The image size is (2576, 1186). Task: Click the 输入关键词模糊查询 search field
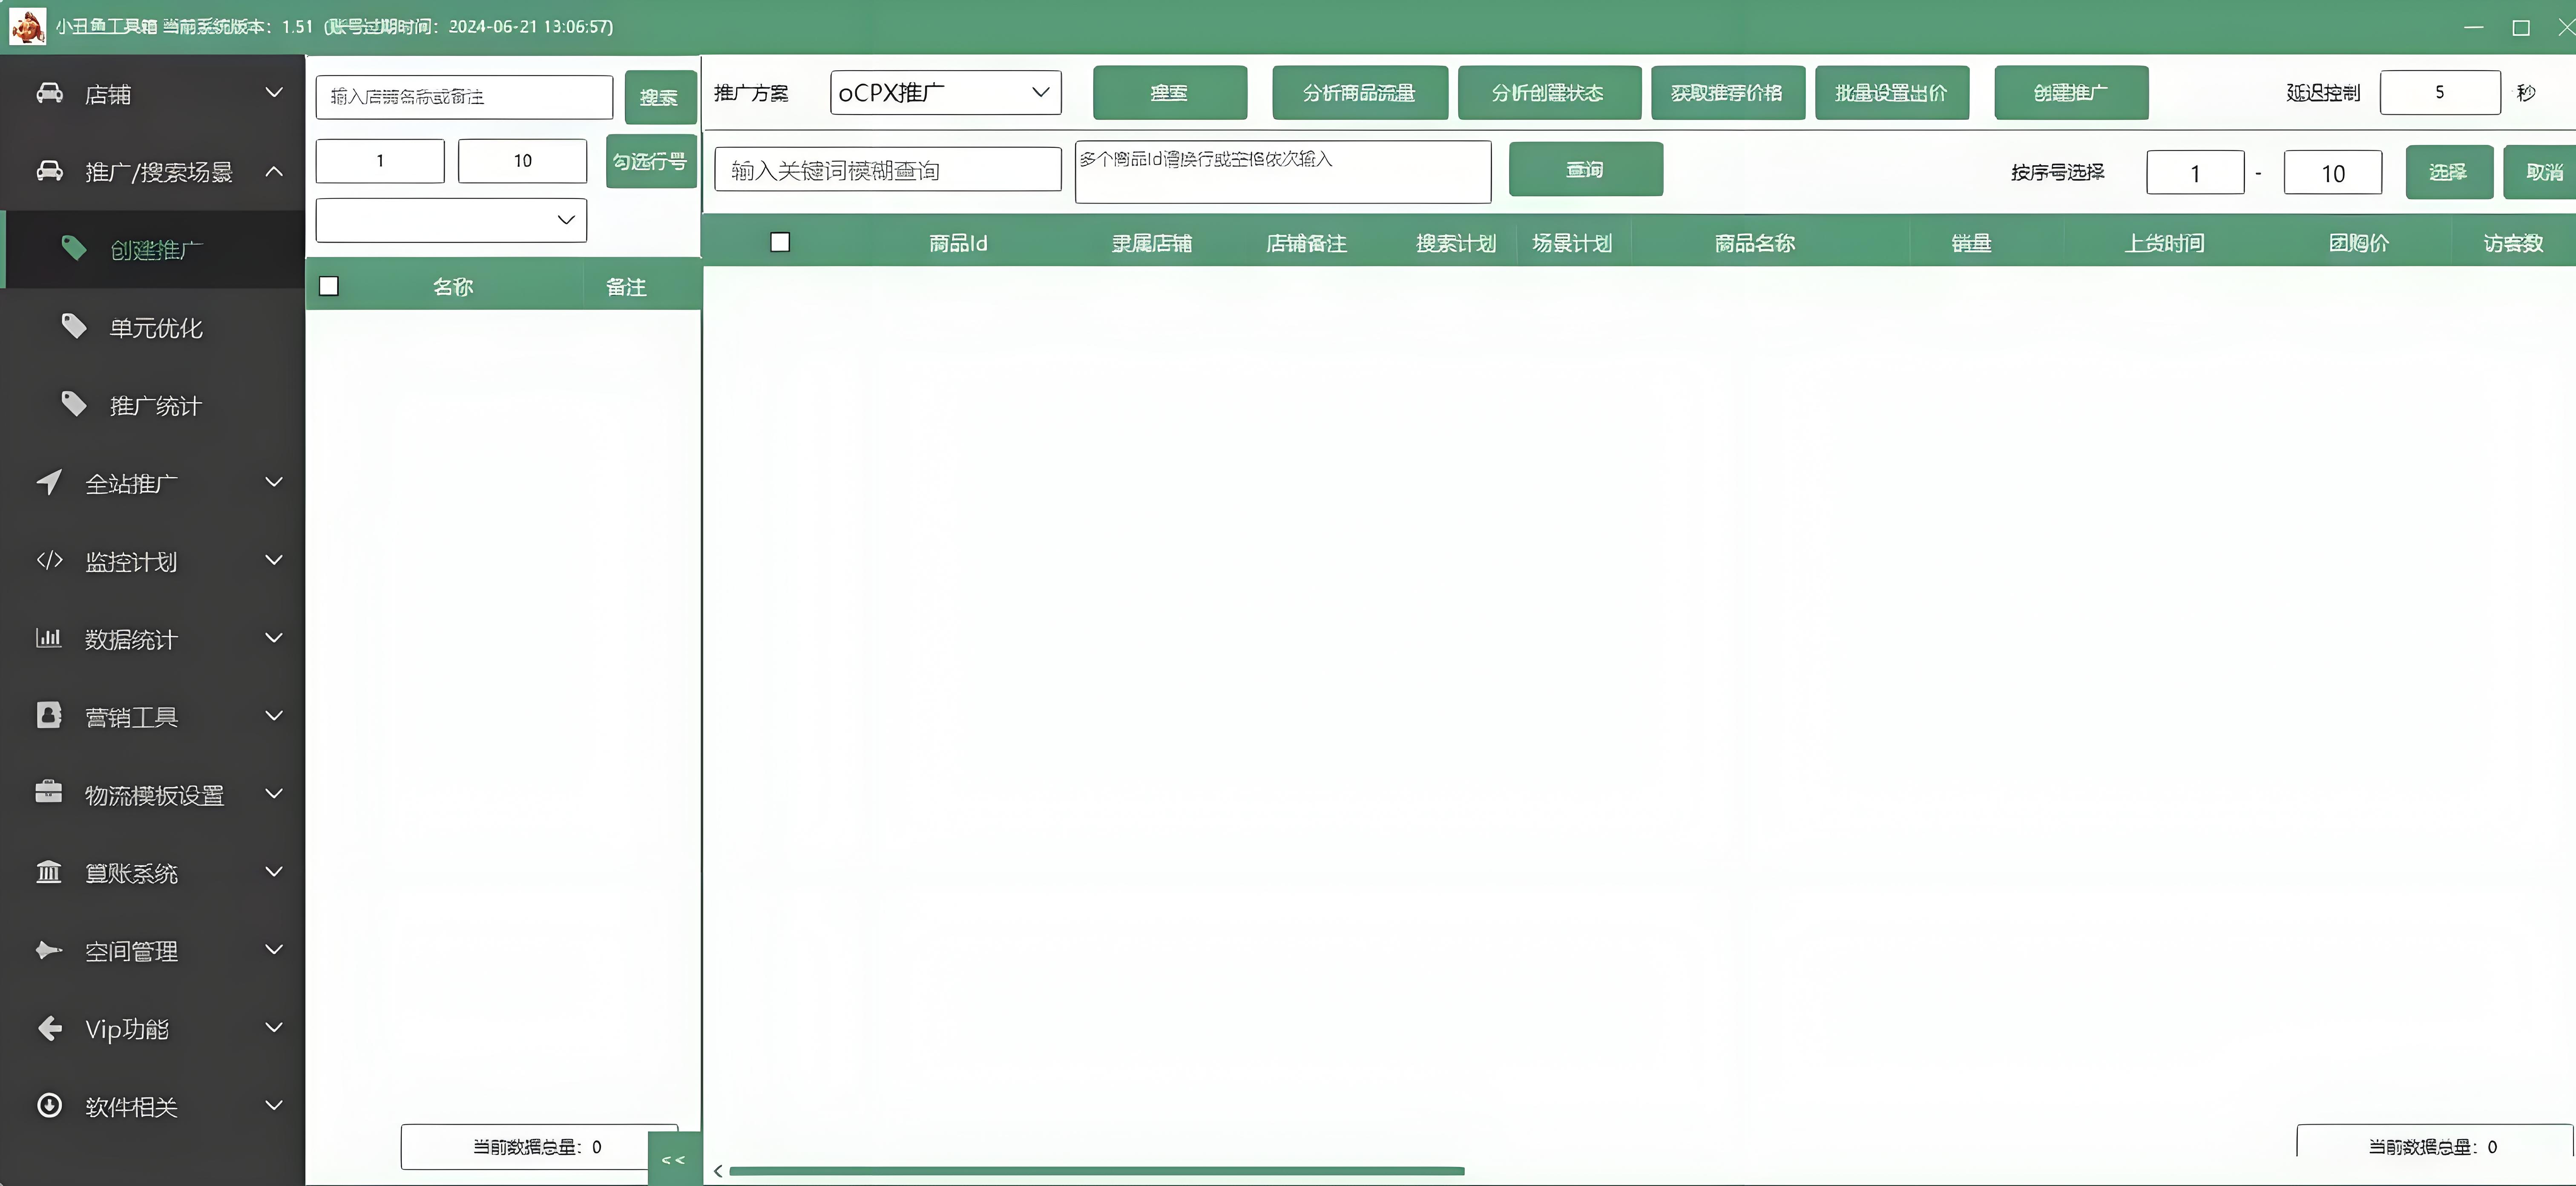[x=887, y=170]
